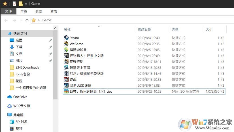Screen dimensions: 234x132
Task: Click the properties checkmark icon in title bar
Action: click(x=14, y=4)
